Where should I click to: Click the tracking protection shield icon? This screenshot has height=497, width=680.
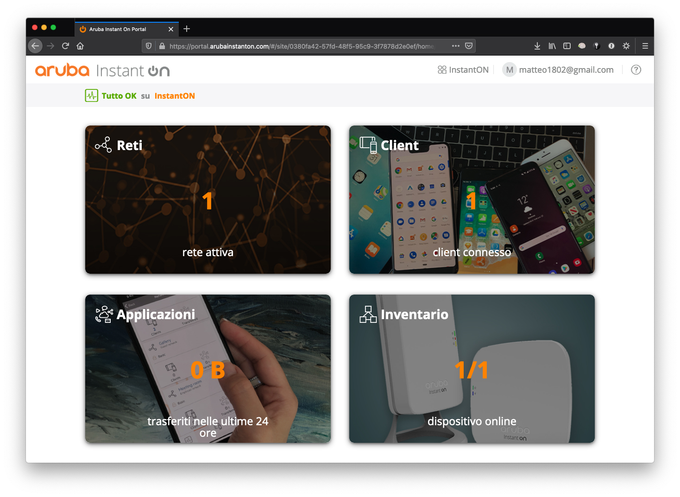[x=149, y=46]
